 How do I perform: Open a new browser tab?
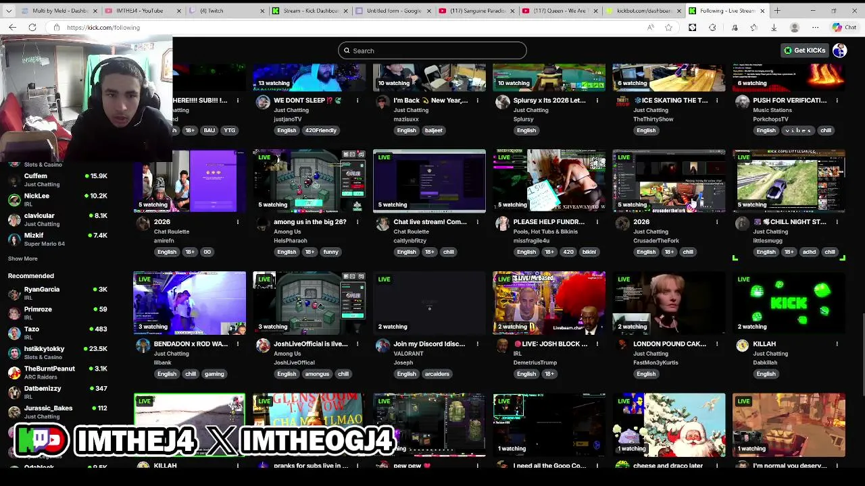coord(777,11)
